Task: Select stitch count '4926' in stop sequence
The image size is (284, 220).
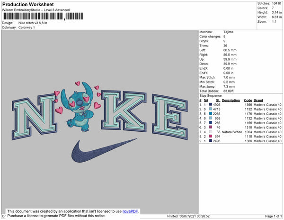Action: pos(217,105)
